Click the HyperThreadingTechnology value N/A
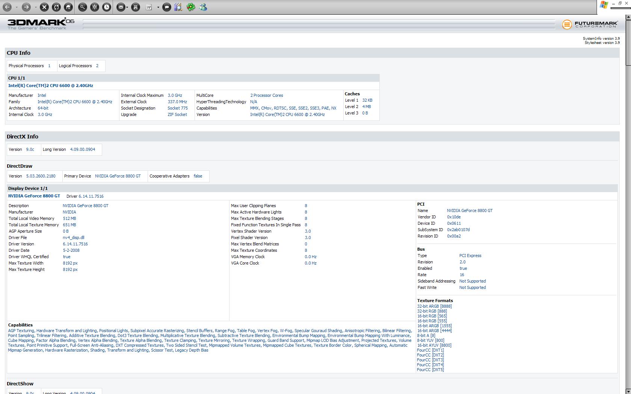 (x=254, y=102)
